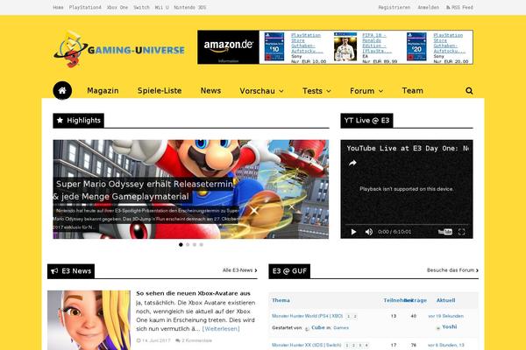Image resolution: width=526 pixels, height=350 pixels.
Task: Click the Registrieren link
Action: click(394, 7)
